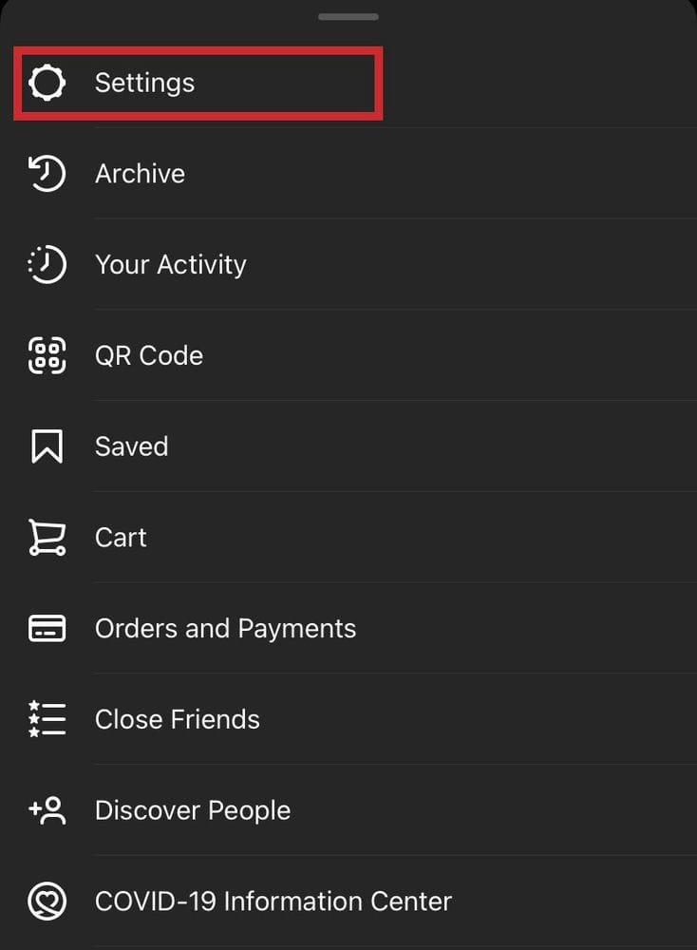Viewport: 697px width, 950px height.
Task: Tap the Discover People add-person icon
Action: 47,810
